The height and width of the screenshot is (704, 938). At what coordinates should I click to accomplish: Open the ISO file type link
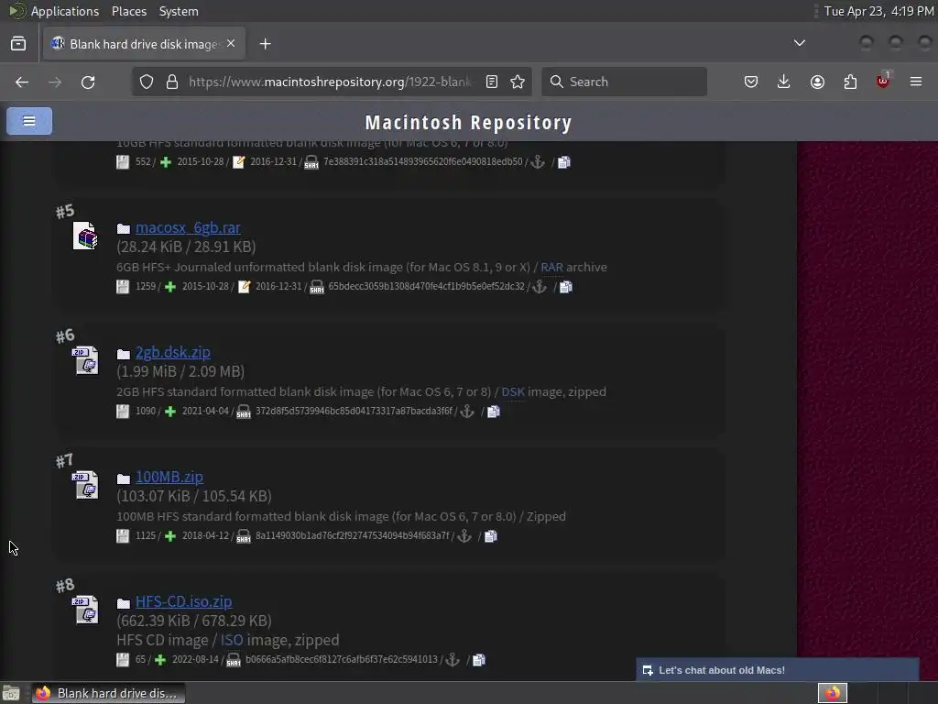(232, 640)
